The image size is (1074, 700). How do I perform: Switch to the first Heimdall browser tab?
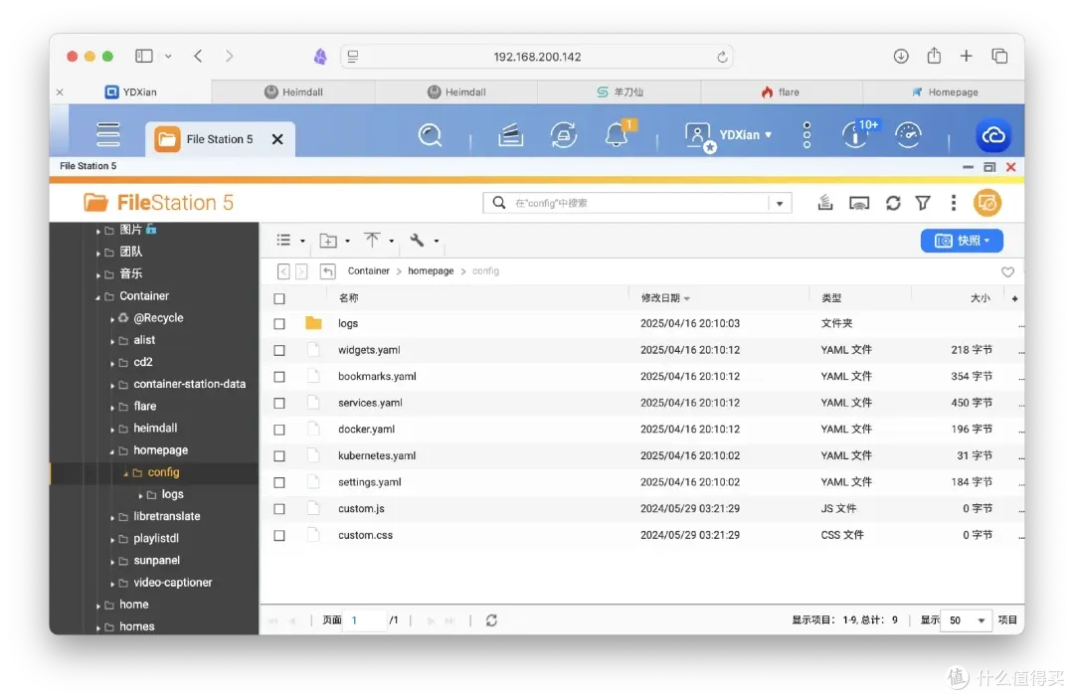point(293,91)
